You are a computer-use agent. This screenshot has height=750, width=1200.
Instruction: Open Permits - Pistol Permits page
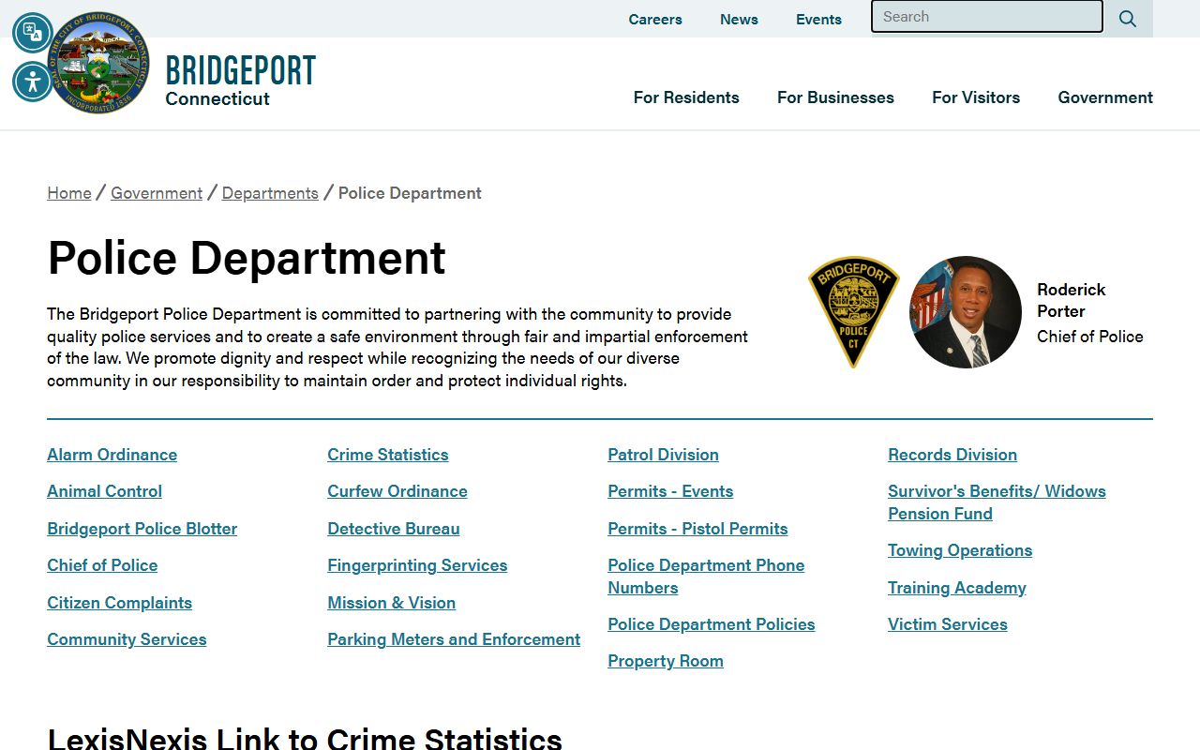[697, 529]
